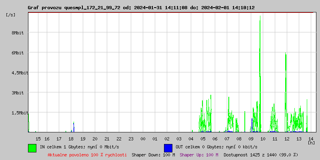Screen dimensions: 320x160
Task: Click the red 'Aktualne povoleno 100 % rychlosti' text
Action: point(87,155)
